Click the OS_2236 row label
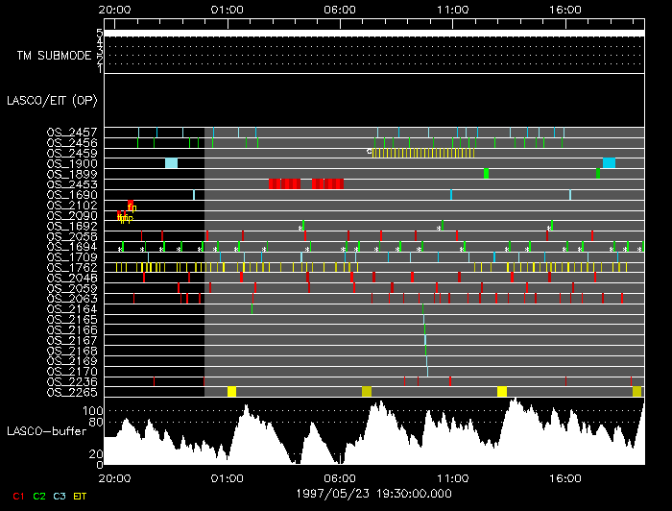This screenshot has width=672, height=511. [x=72, y=382]
